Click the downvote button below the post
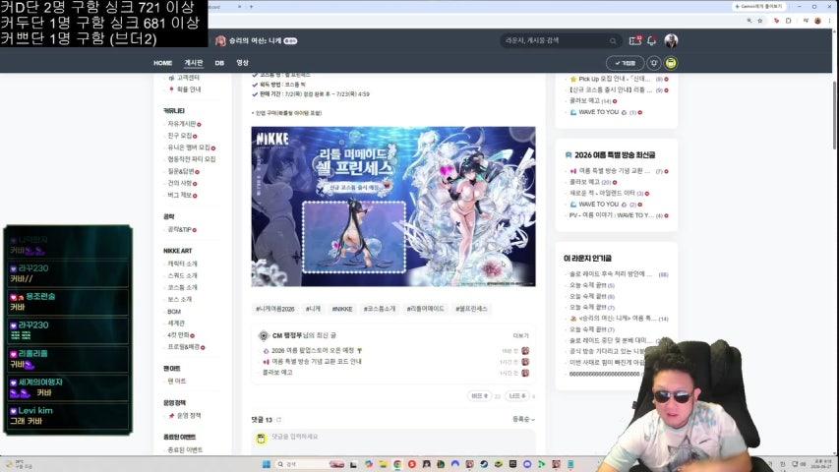The width and height of the screenshot is (839, 472). pos(517,395)
